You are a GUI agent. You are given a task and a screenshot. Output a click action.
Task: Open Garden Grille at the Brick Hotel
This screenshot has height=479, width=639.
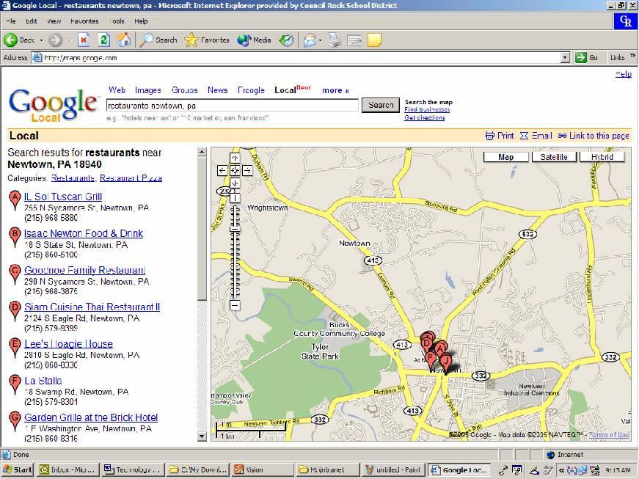91,417
